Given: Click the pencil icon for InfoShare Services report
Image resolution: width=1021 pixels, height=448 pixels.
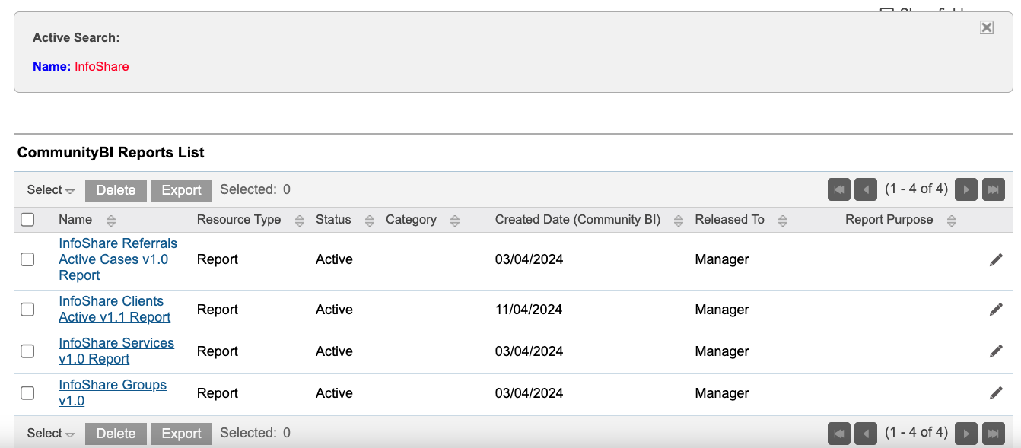Looking at the screenshot, I should [x=996, y=351].
